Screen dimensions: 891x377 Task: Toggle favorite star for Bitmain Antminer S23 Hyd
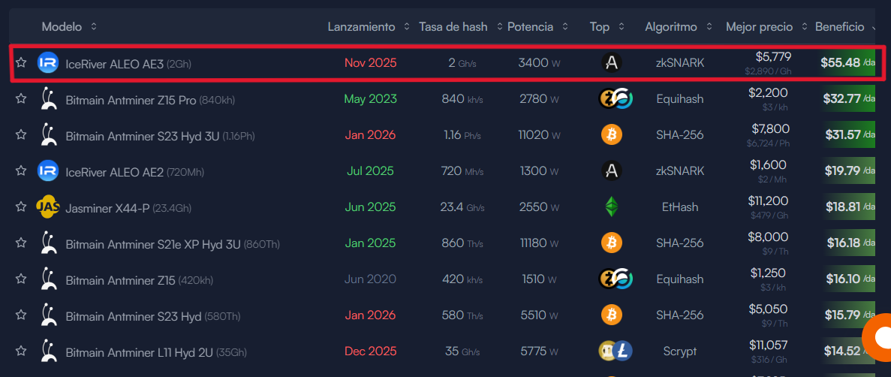click(x=21, y=315)
